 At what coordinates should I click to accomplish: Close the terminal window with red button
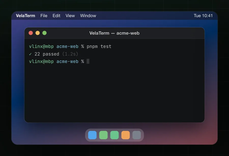[x=31, y=33]
